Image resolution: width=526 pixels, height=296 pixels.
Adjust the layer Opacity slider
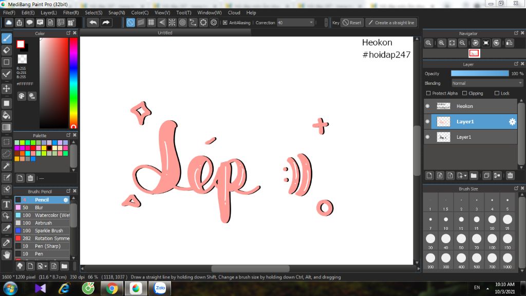[480, 73]
